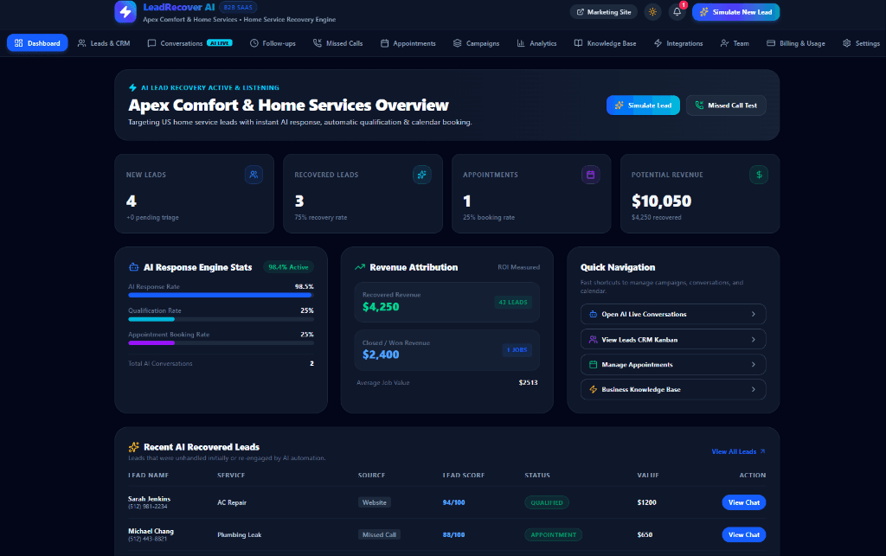Open the Appointments tab
Screen dimensions: 886x556
tap(408, 43)
